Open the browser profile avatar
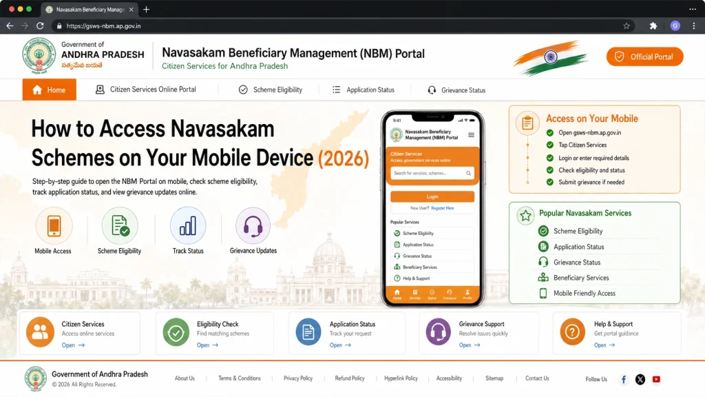Viewport: 705px width, 397px height. pos(675,26)
